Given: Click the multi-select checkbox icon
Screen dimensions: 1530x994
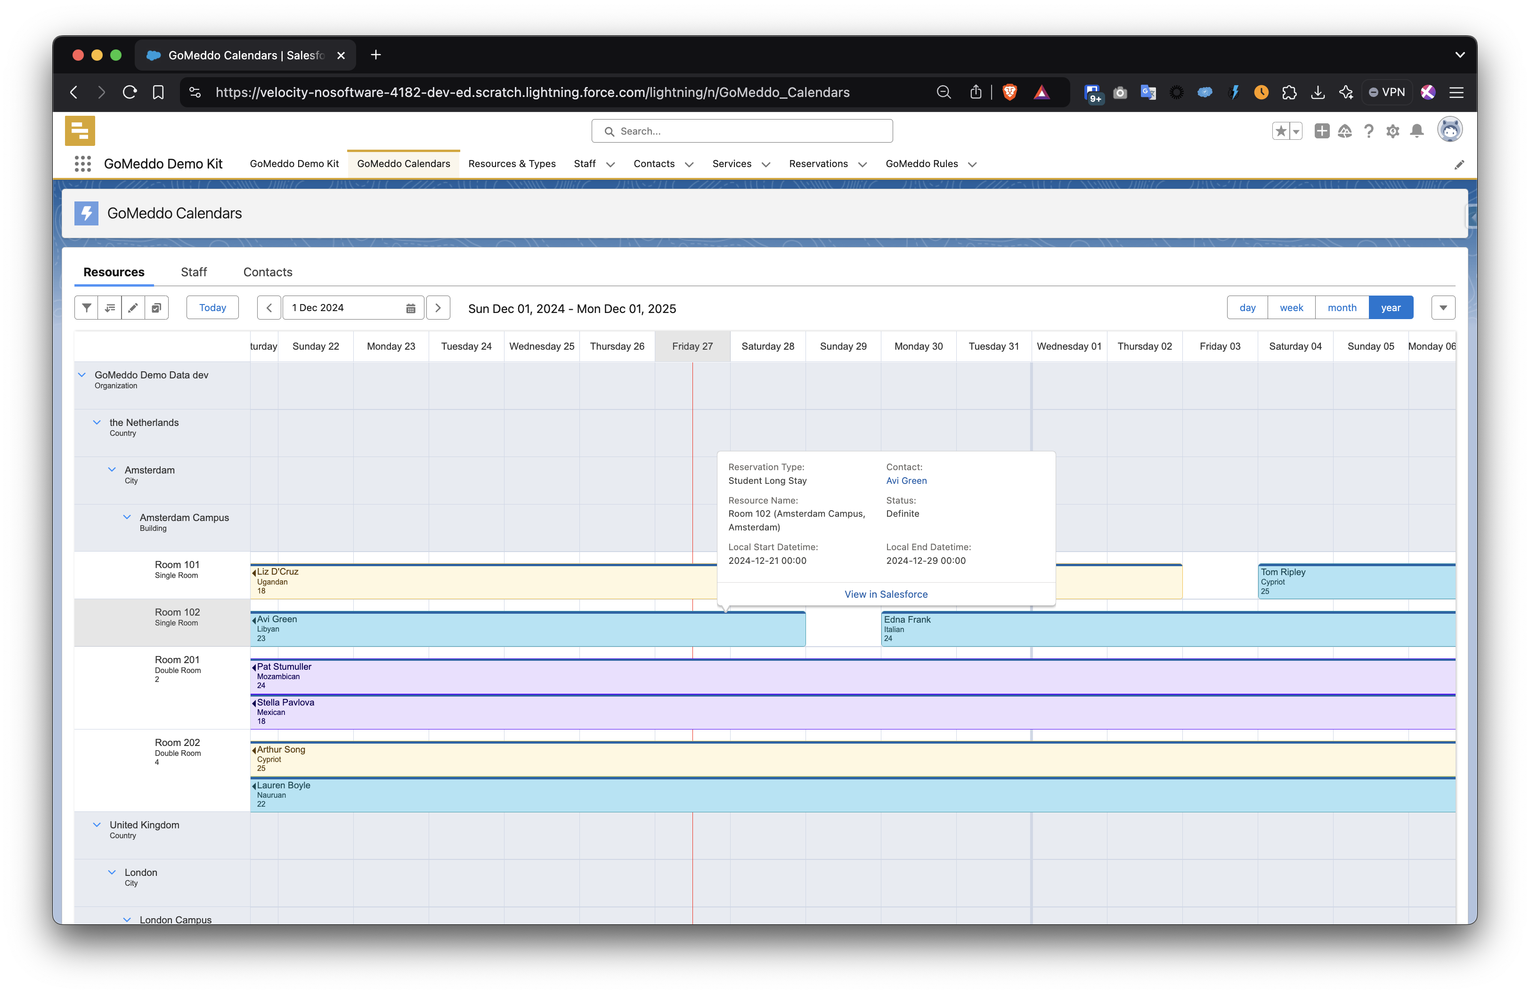Looking at the screenshot, I should (156, 308).
